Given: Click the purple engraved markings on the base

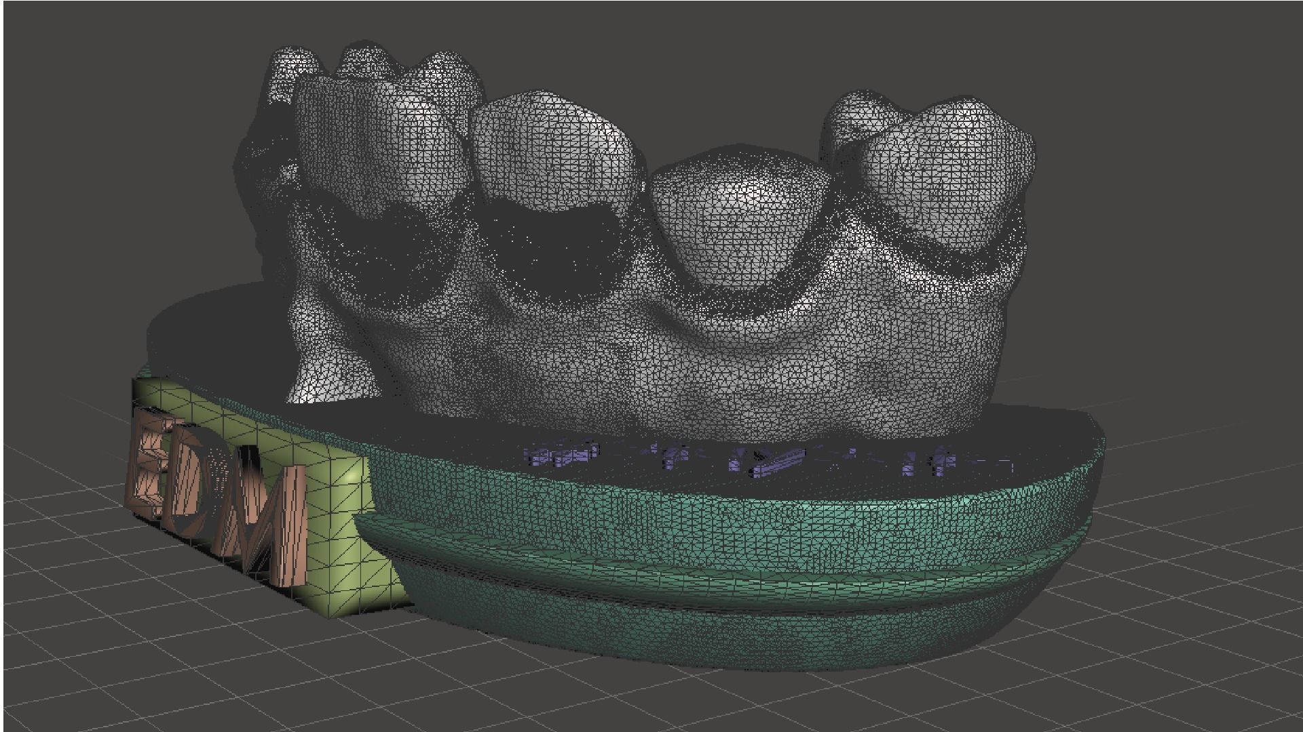Looking at the screenshot, I should point(767,460).
